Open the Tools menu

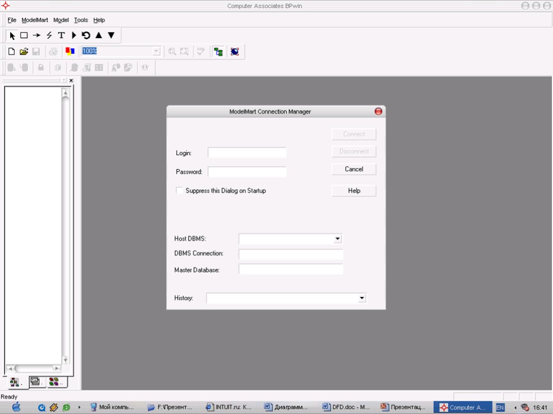click(x=81, y=20)
